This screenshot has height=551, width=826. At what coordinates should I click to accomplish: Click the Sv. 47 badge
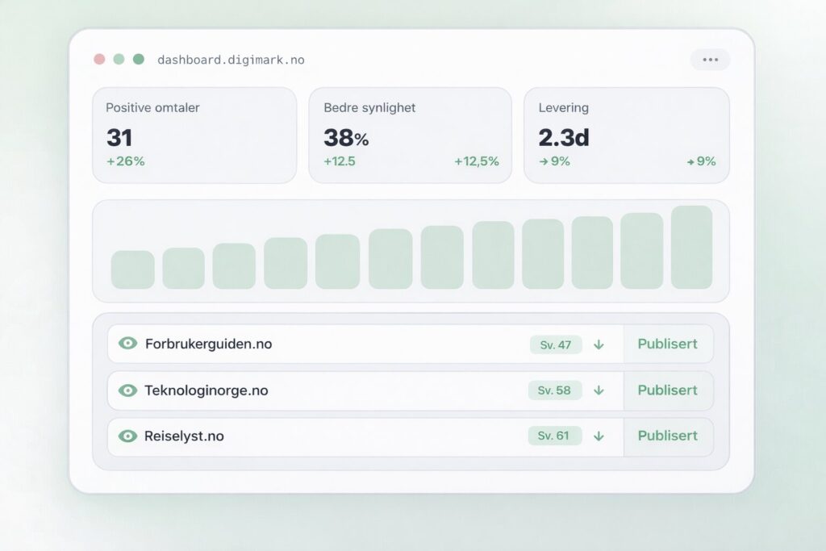(555, 344)
